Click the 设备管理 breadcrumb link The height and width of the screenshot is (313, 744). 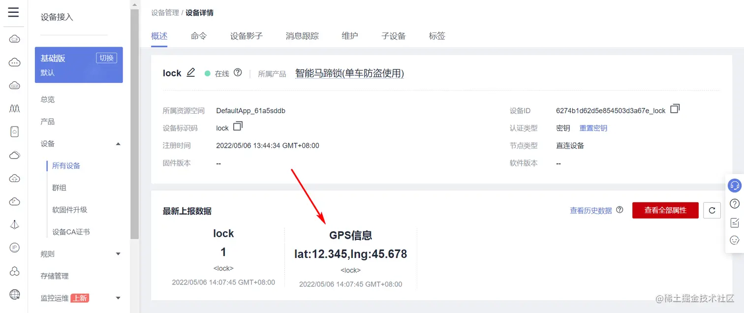tap(165, 13)
